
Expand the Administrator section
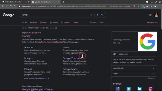pos(134,68)
